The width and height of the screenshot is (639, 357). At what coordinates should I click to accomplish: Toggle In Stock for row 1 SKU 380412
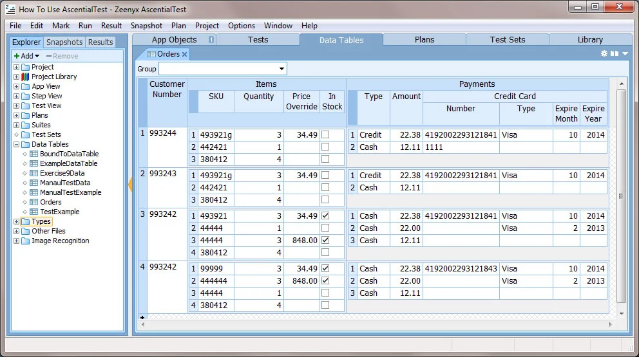(325, 159)
